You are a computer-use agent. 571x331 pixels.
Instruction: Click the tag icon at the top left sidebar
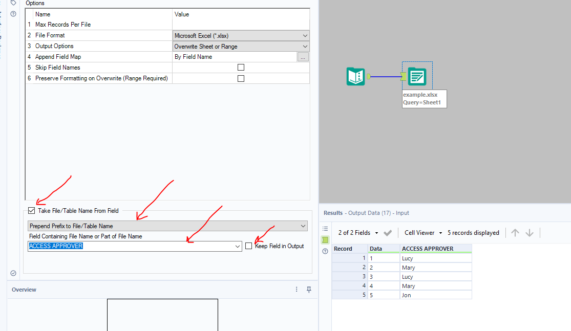(13, 3)
